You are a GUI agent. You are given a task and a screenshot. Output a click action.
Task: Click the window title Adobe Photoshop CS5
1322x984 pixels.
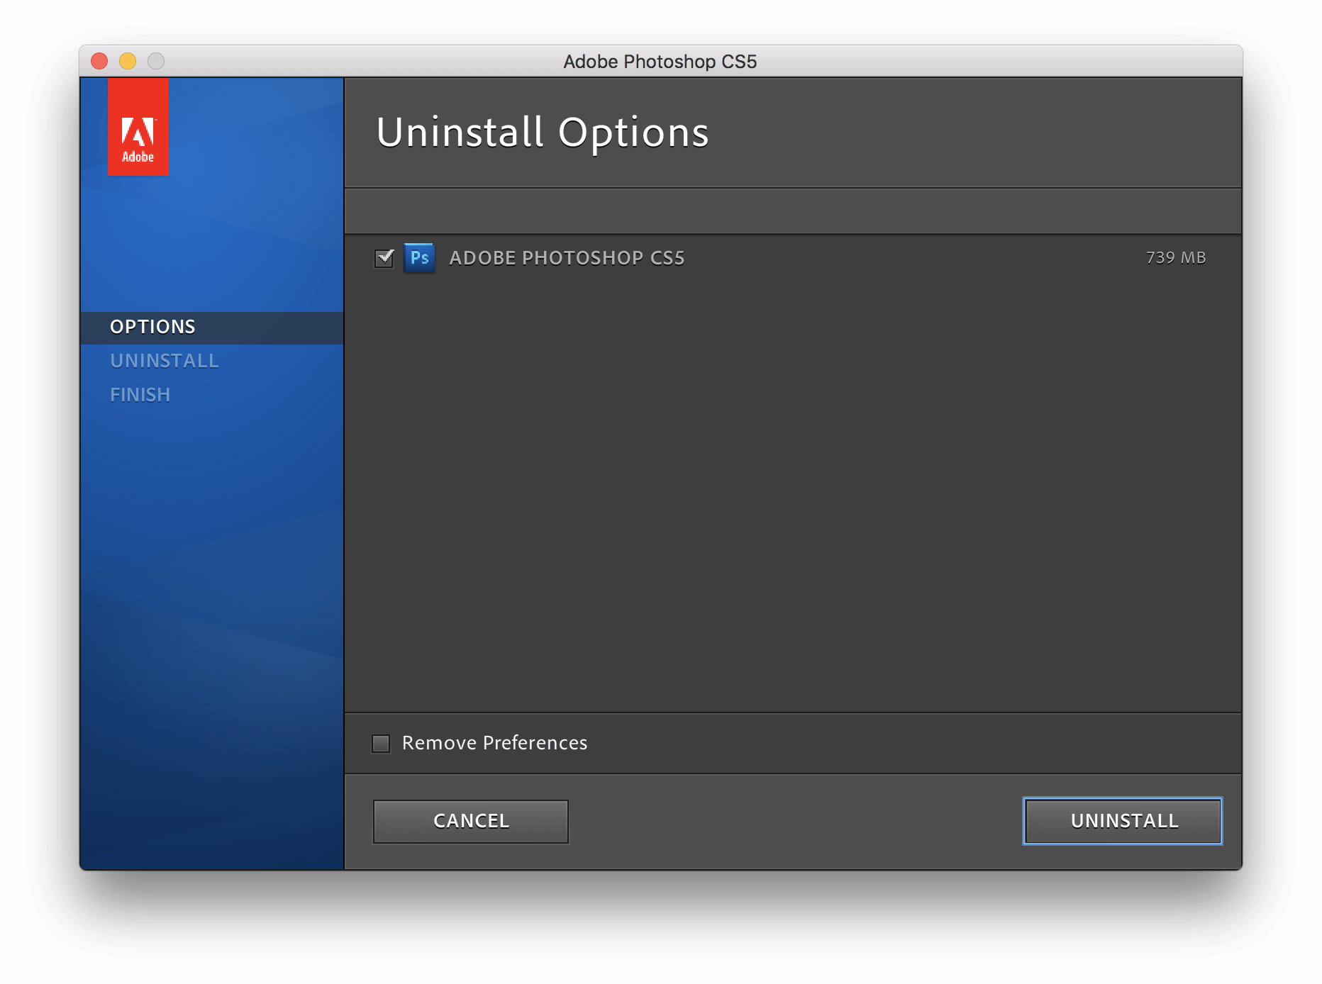[660, 62]
